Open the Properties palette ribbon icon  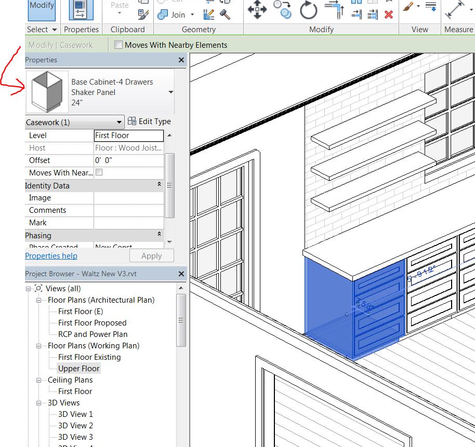point(81,10)
